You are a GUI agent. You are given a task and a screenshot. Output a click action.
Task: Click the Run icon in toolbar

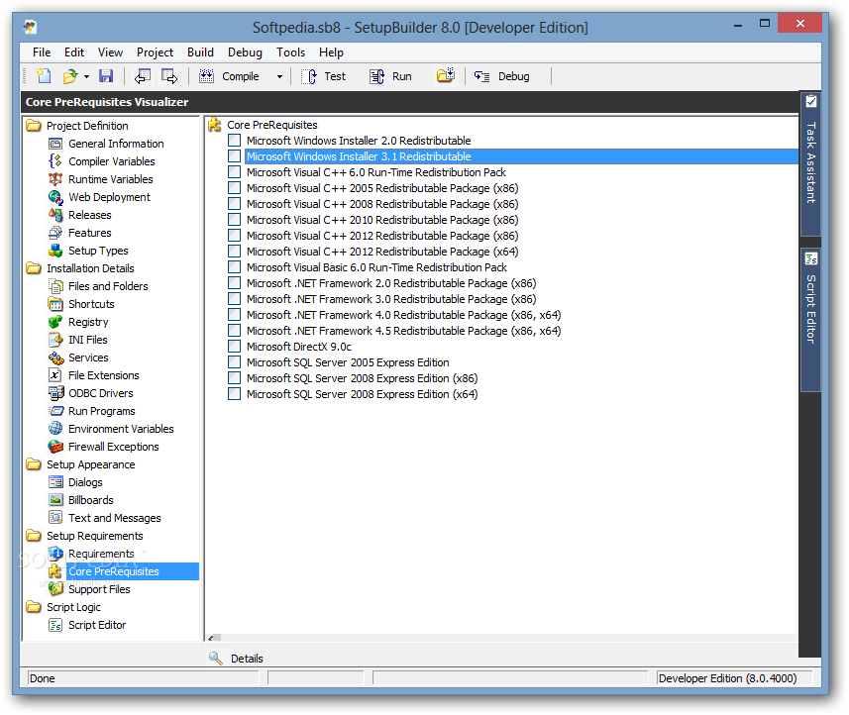coord(376,76)
